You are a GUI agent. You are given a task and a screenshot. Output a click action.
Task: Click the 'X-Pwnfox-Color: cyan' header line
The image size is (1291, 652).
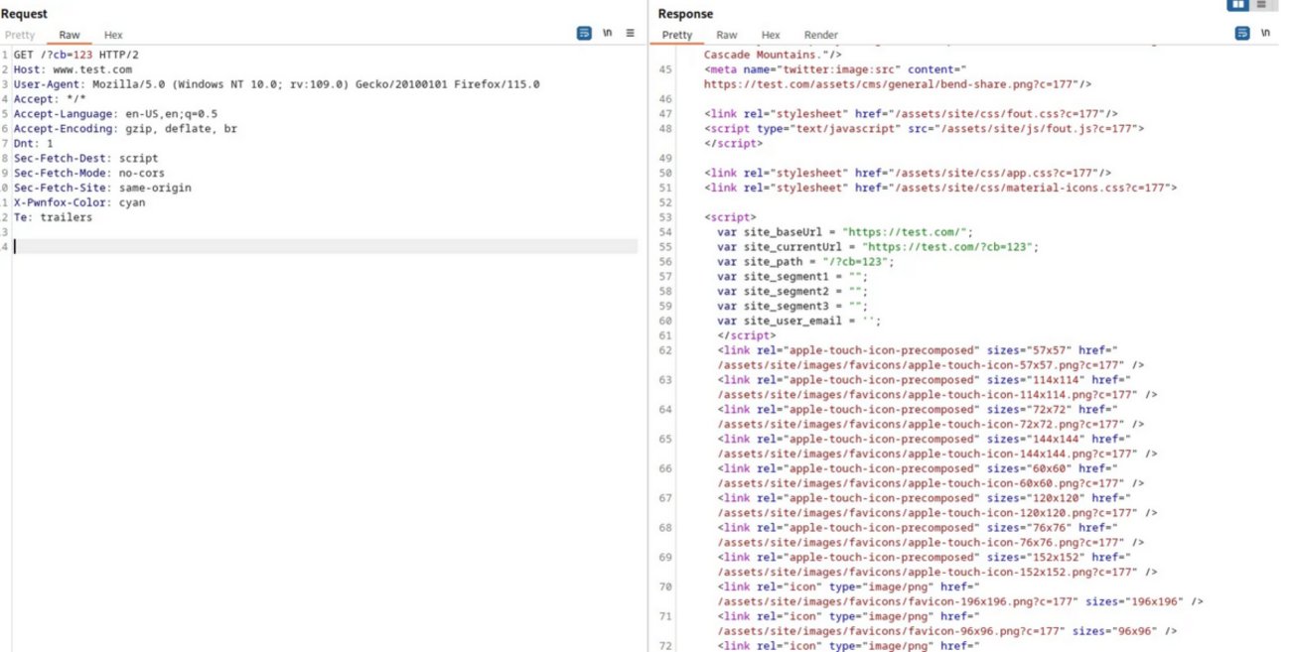tap(79, 202)
